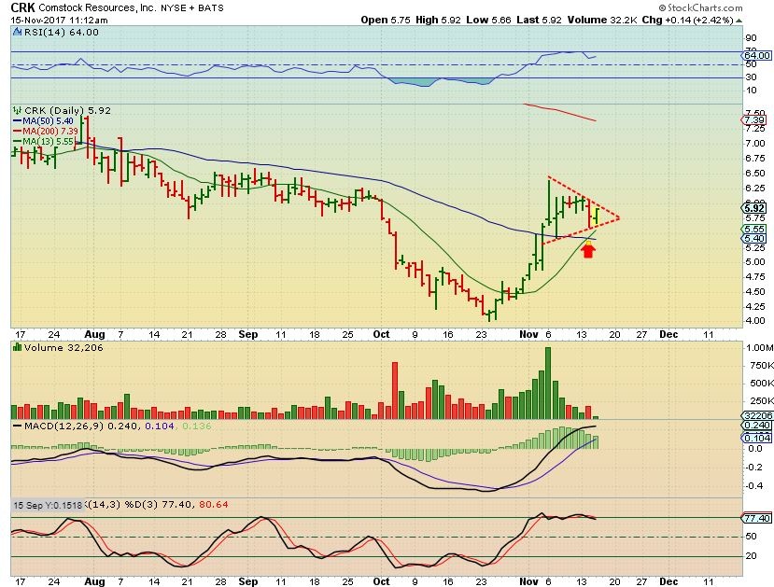Click the 64.00 RSI value axis label

(x=755, y=56)
